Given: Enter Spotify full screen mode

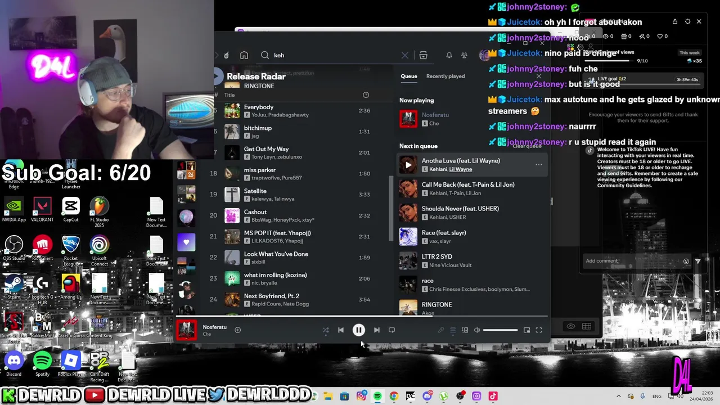Looking at the screenshot, I should 539,330.
